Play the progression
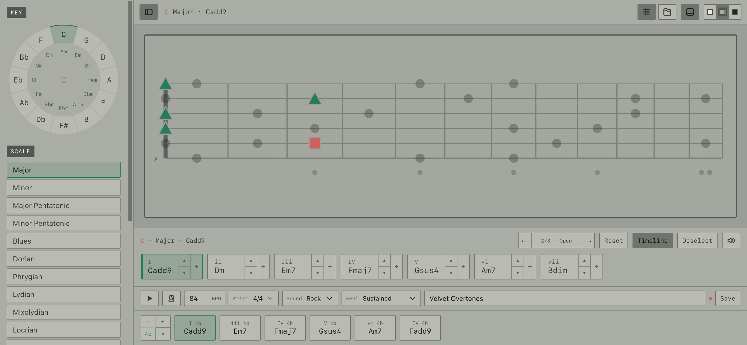The image size is (747, 345). point(150,298)
